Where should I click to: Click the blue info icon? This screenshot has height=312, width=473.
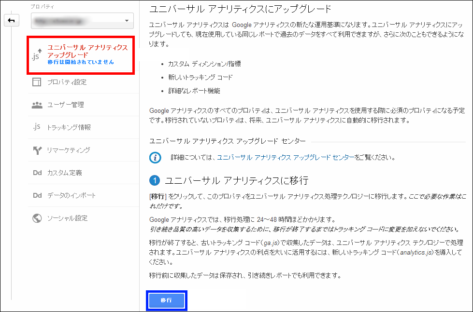coord(155,158)
